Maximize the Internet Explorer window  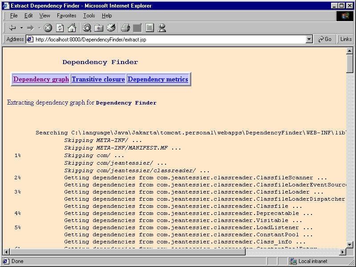pyautogui.click(x=342, y=6)
